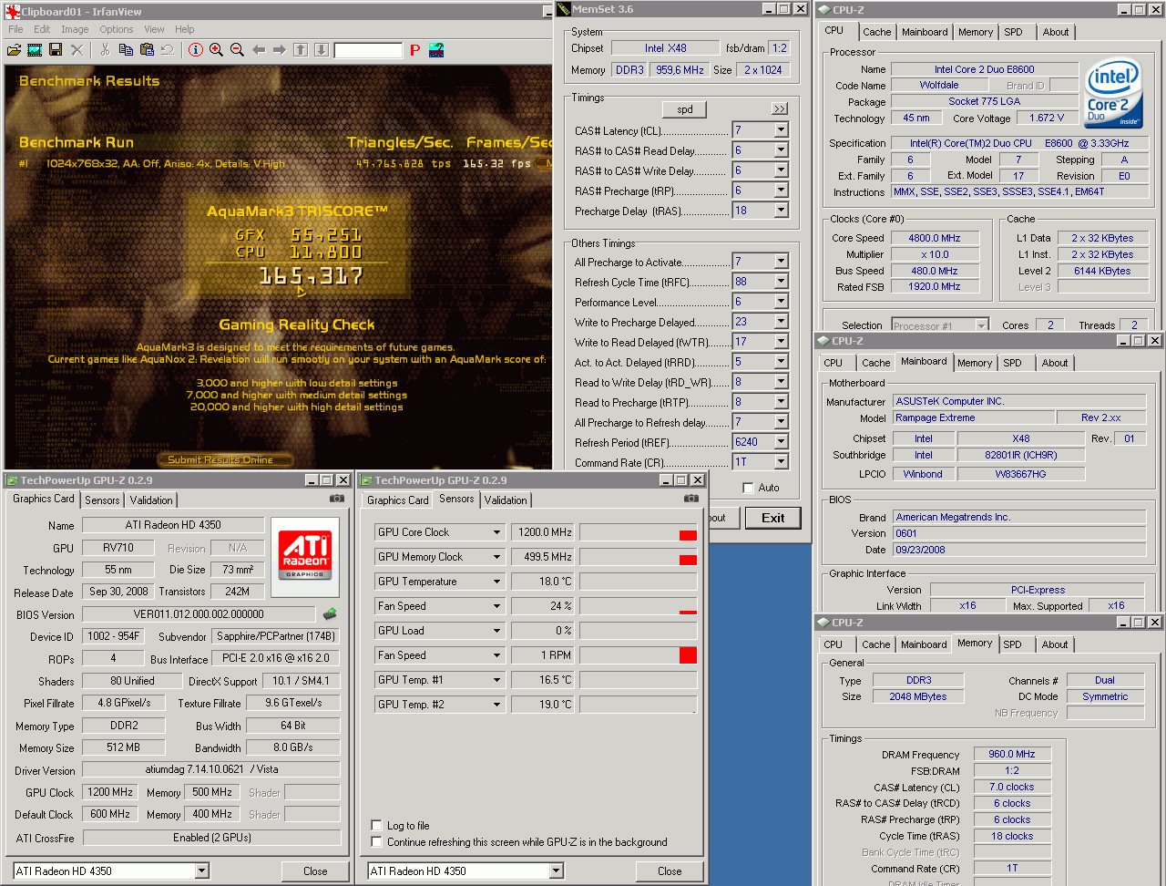Click the Zoom Out magnifier icon
The image size is (1166, 886).
pyautogui.click(x=237, y=50)
